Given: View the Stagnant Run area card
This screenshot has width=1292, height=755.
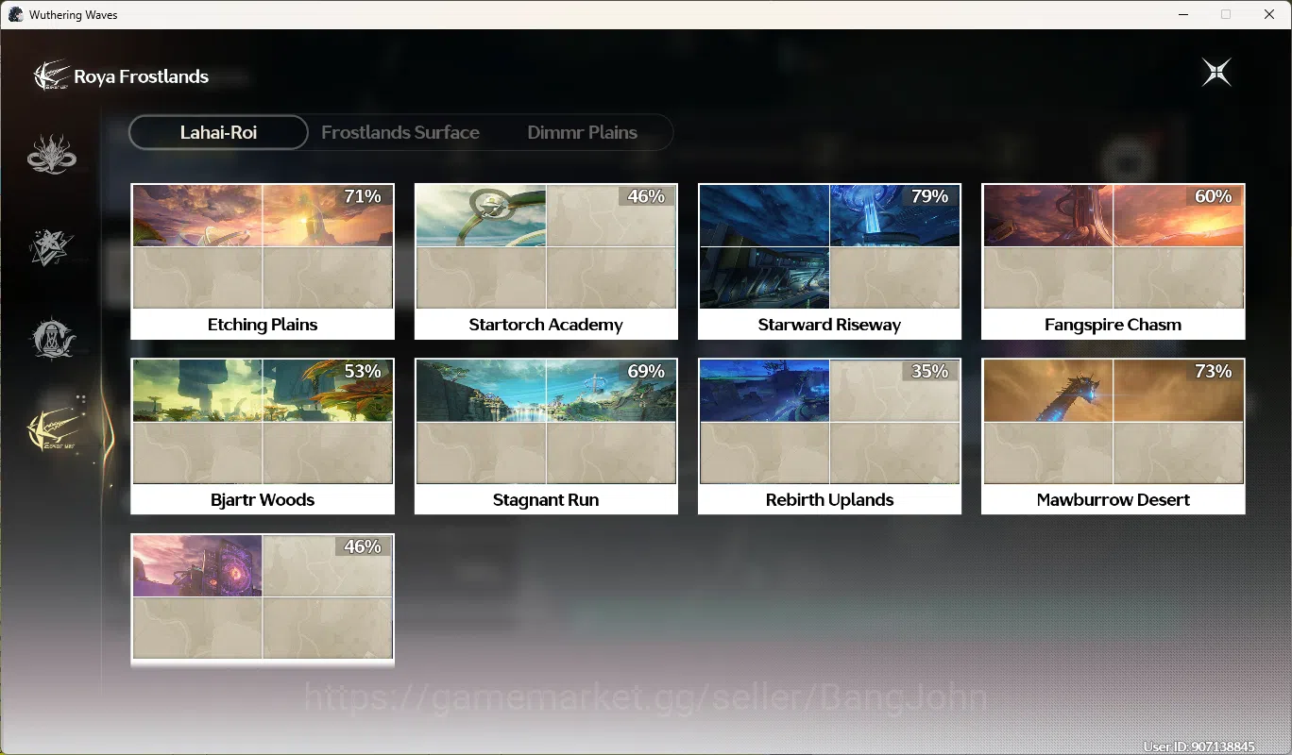Looking at the screenshot, I should pos(546,436).
